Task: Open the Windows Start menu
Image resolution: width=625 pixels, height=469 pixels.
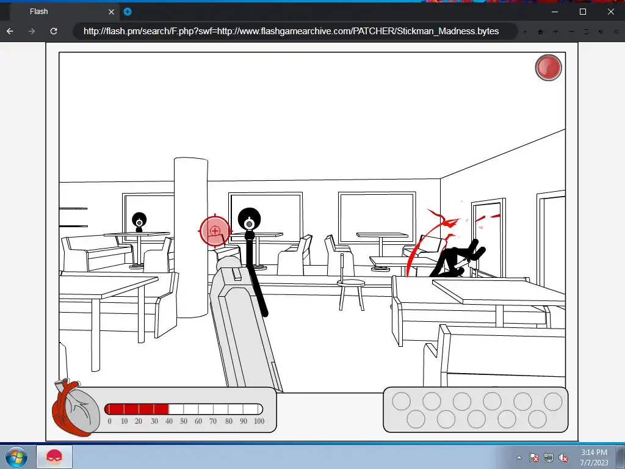Action: coord(16,457)
